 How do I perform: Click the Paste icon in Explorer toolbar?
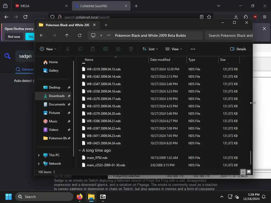click(93, 49)
